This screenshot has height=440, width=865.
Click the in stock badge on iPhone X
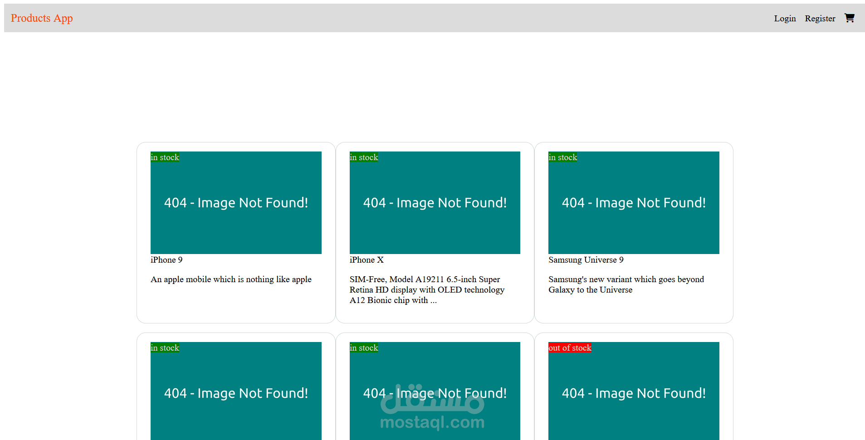coord(364,157)
